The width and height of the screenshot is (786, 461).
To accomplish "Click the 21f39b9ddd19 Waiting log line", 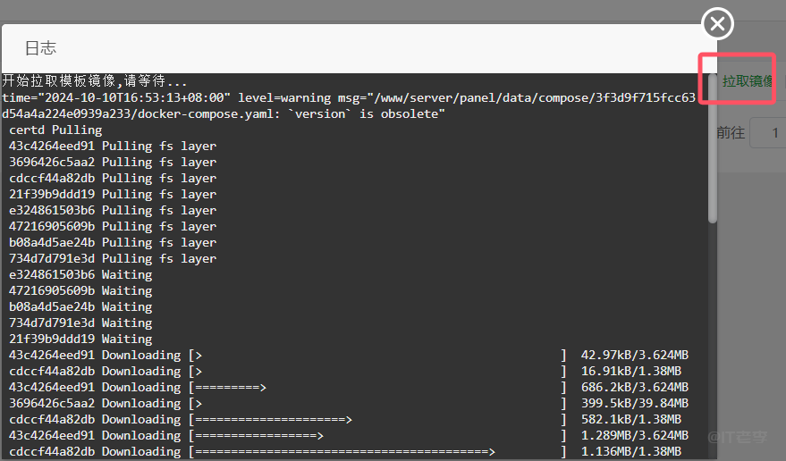I will pyautogui.click(x=80, y=339).
